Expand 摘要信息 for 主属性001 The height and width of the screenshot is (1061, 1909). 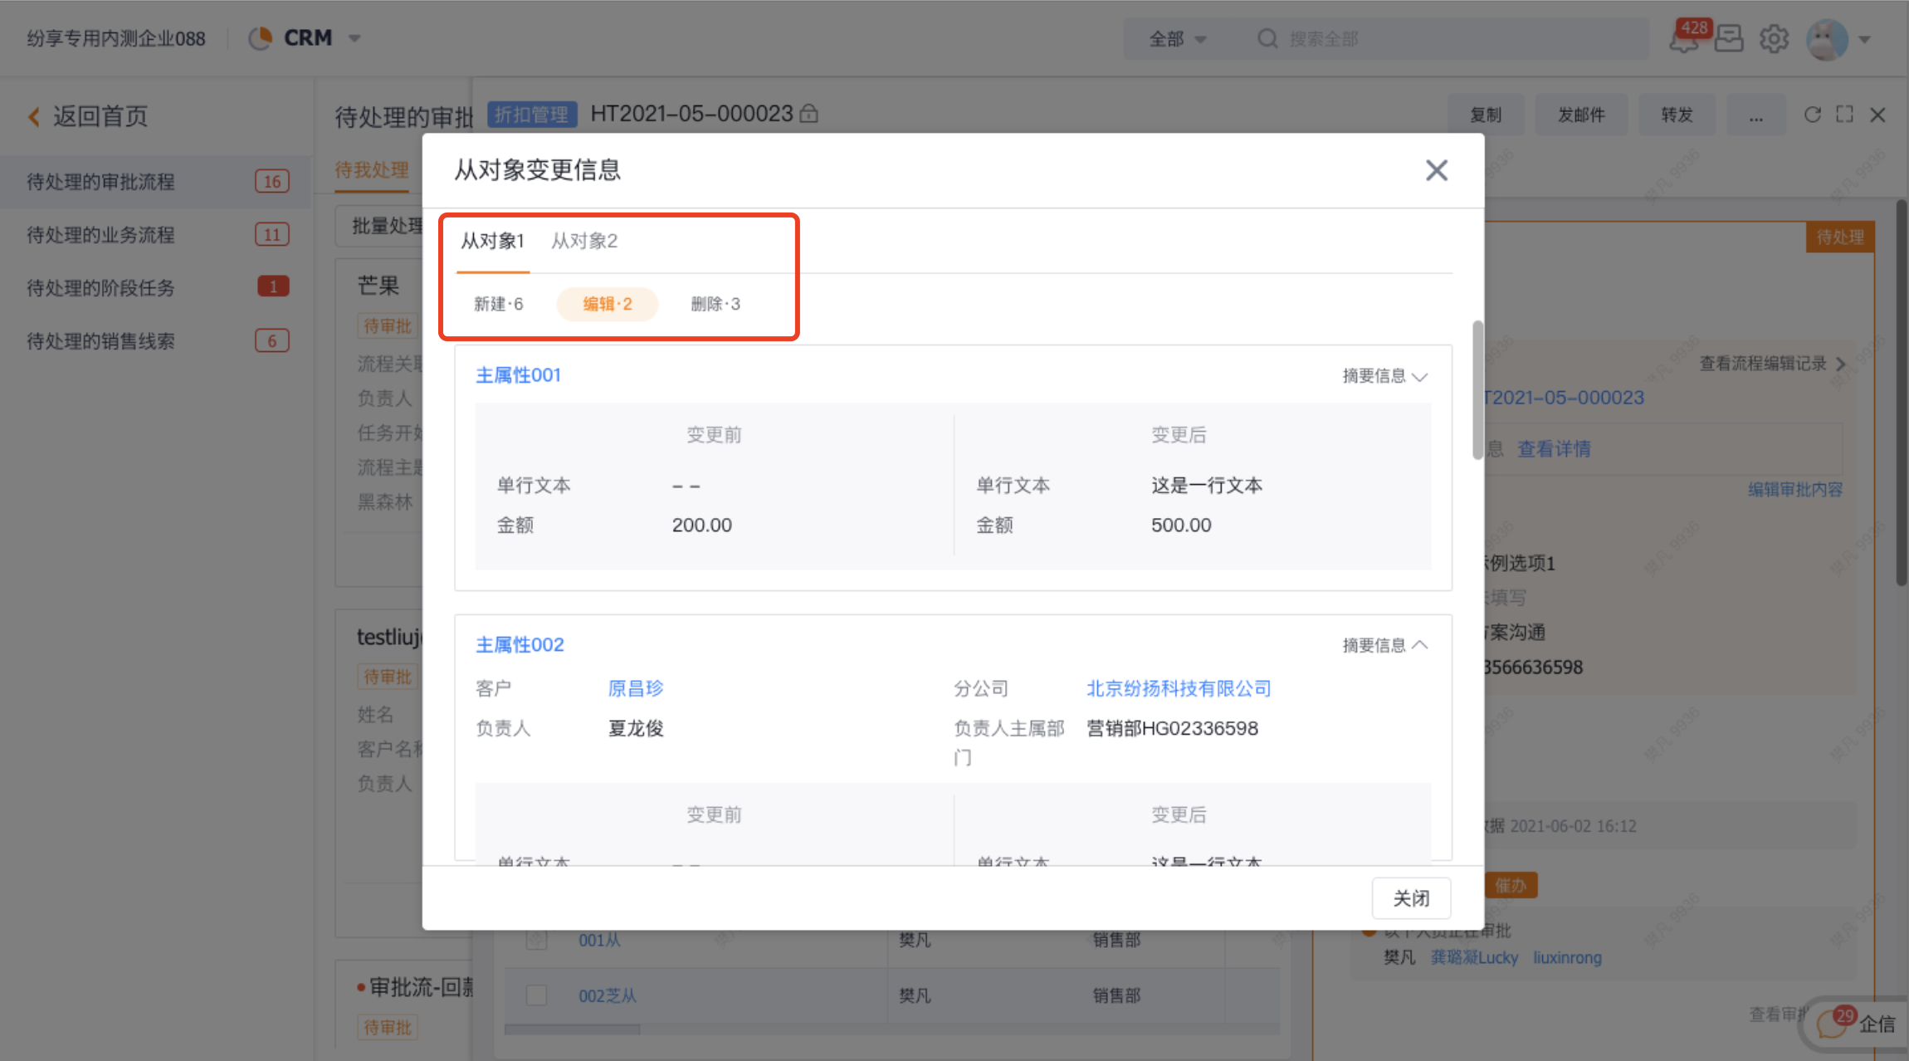[x=1384, y=376]
